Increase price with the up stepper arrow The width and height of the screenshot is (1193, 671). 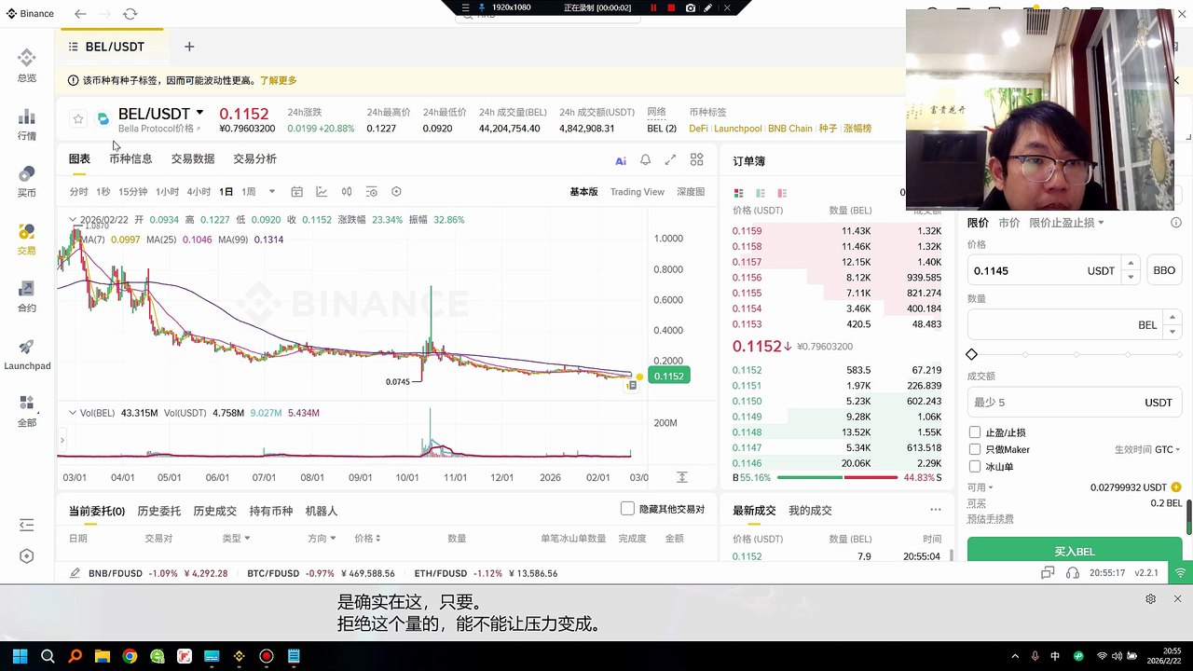[1130, 264]
